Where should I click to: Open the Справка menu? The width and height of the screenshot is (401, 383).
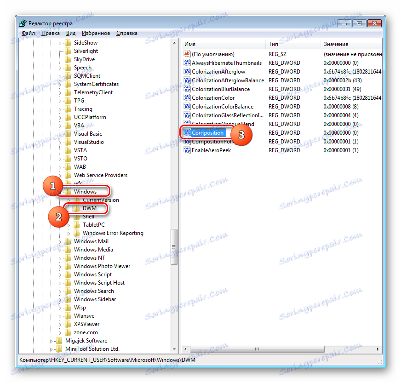[126, 33]
